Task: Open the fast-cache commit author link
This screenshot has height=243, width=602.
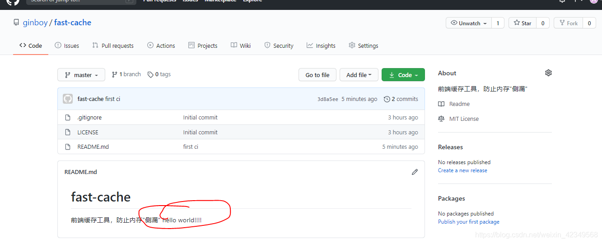Action: pos(90,99)
